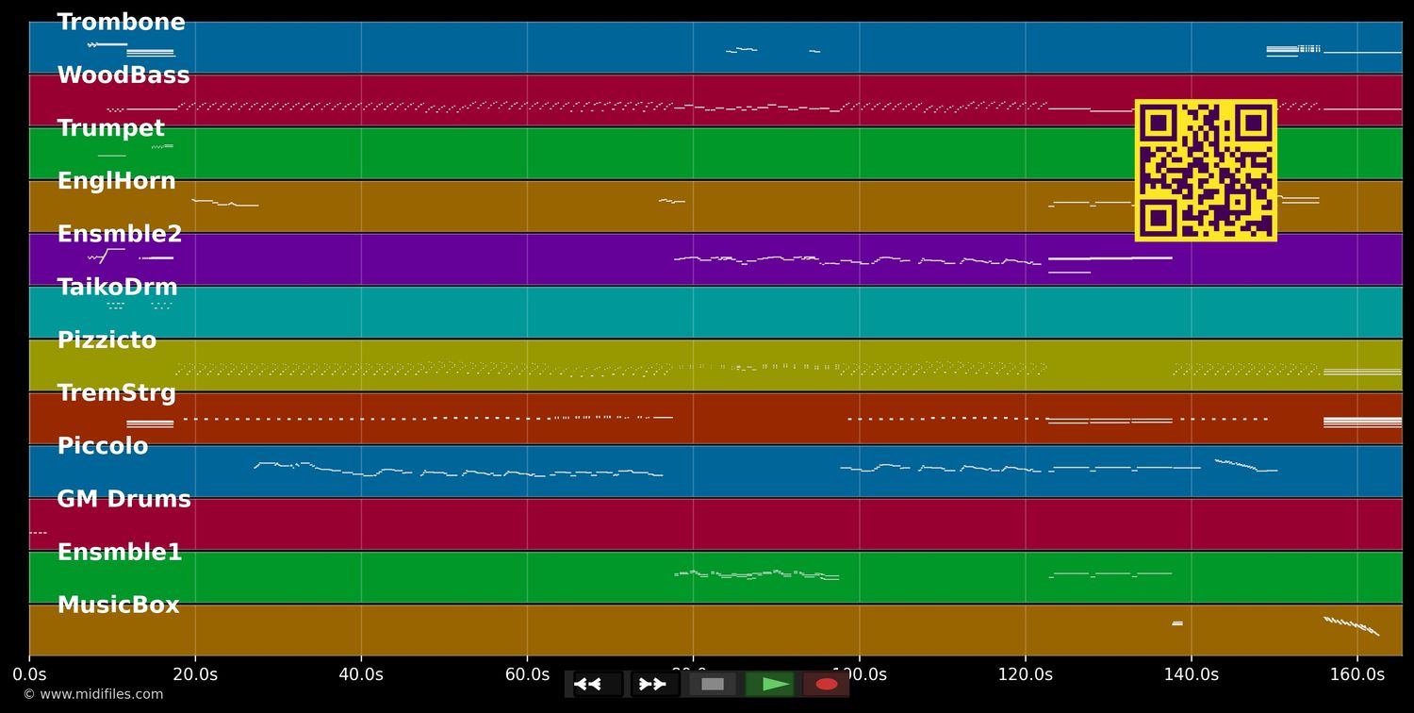This screenshot has height=713, width=1414.
Task: Select the Ensmble2 track label
Action: (120, 235)
